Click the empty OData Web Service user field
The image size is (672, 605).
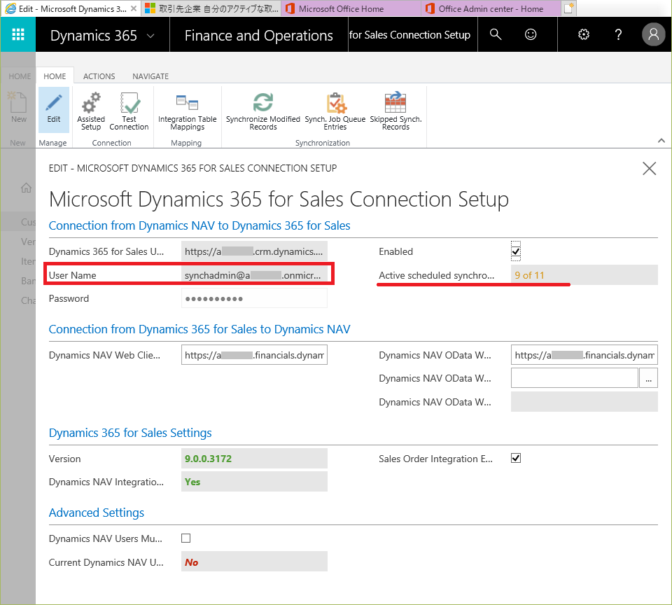click(574, 378)
